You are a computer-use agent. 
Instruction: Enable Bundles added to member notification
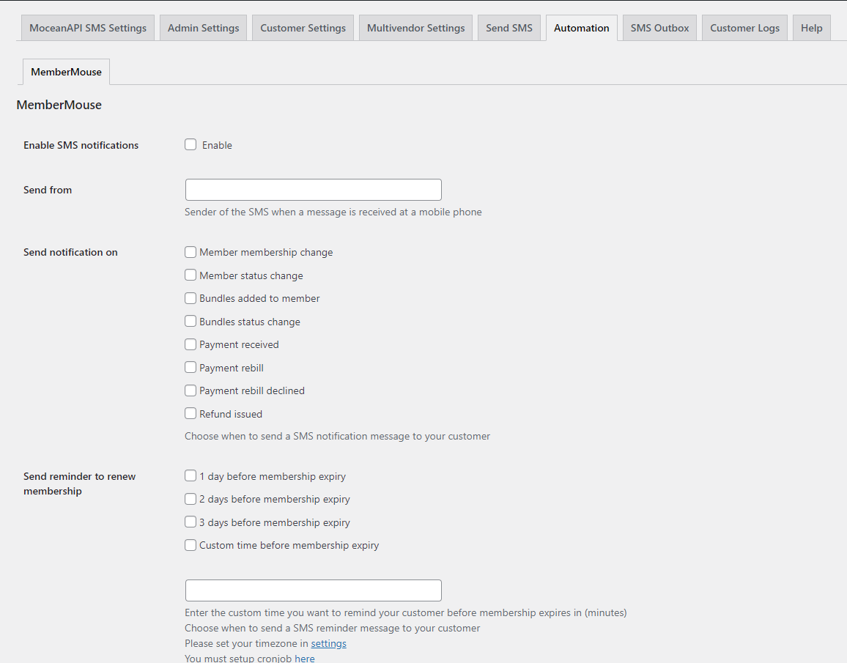pos(191,299)
